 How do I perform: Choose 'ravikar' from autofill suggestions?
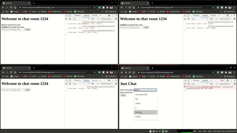[x=146, y=103]
